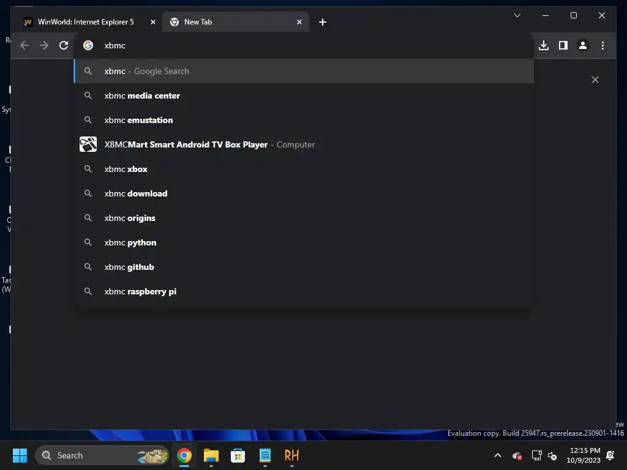Close the WinWorld Internet Explorer 5 tab
This screenshot has height=470, width=627.
tap(152, 22)
